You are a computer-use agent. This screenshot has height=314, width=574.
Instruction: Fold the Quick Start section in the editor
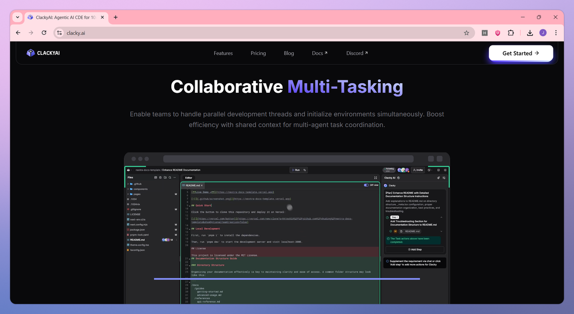189,206
